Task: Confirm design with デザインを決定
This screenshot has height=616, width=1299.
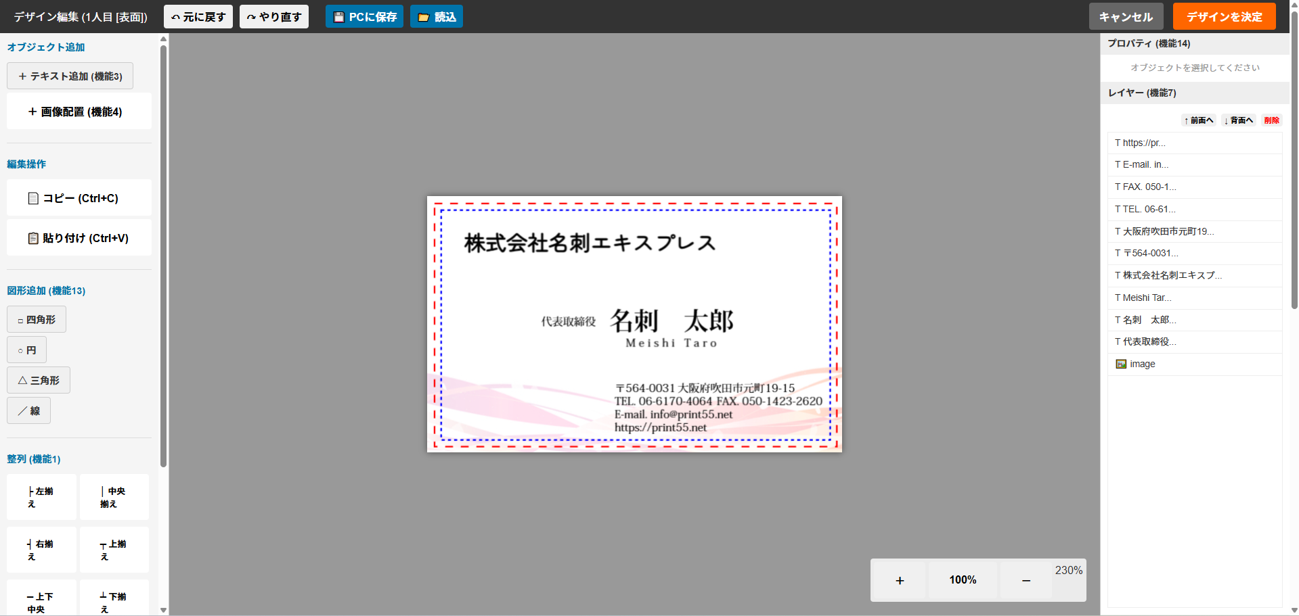Action: (1224, 17)
